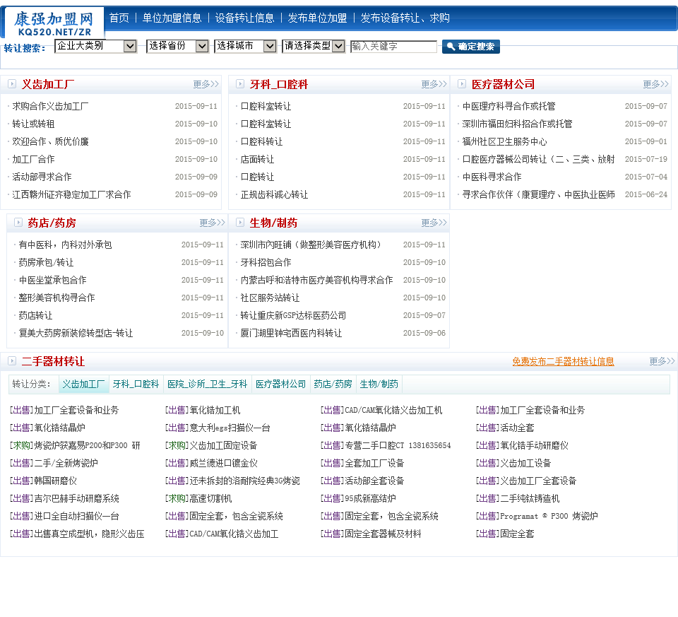Image resolution: width=678 pixels, height=617 pixels.
Task: Click 更多>> in 二手器材转让 section
Action: tap(662, 361)
